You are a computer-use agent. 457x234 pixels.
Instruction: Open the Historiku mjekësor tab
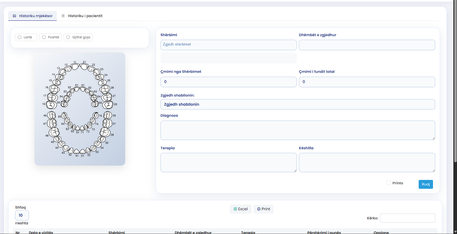coord(33,16)
